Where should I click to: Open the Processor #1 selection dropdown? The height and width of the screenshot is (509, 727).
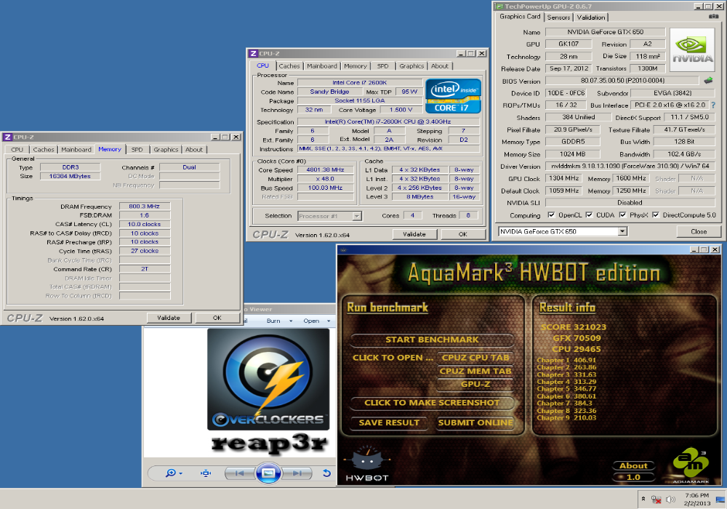[356, 216]
